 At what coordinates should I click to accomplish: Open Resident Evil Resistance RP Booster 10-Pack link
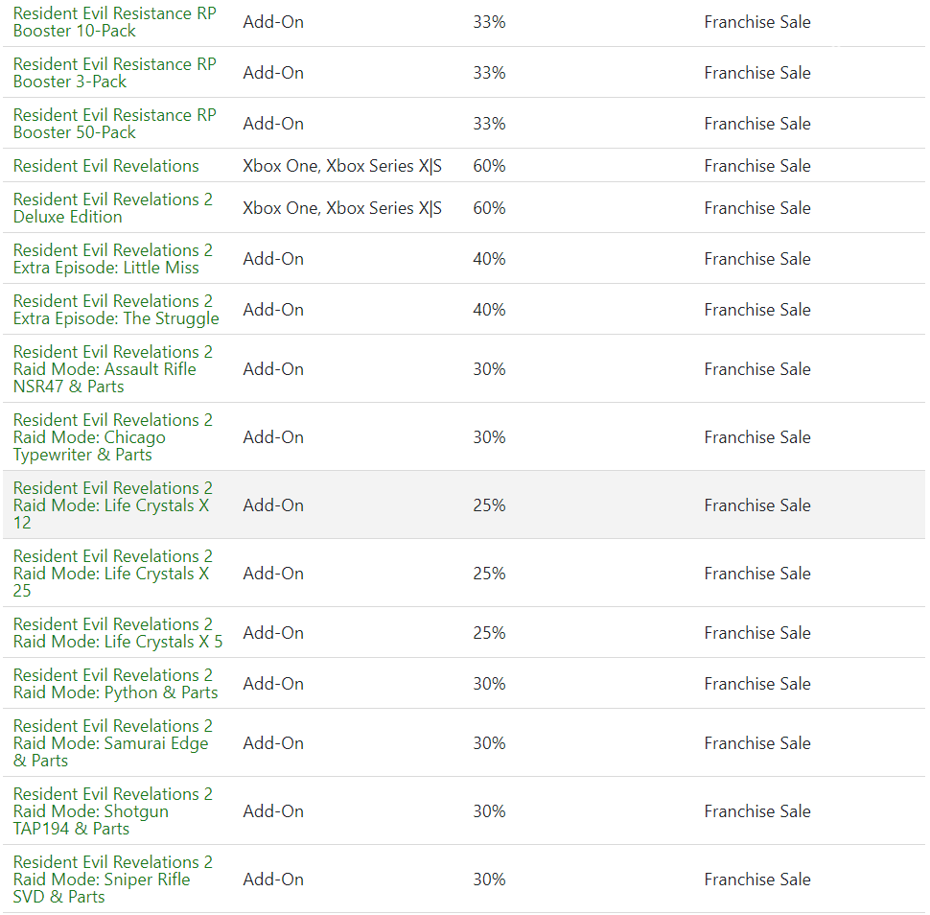[x=114, y=22]
